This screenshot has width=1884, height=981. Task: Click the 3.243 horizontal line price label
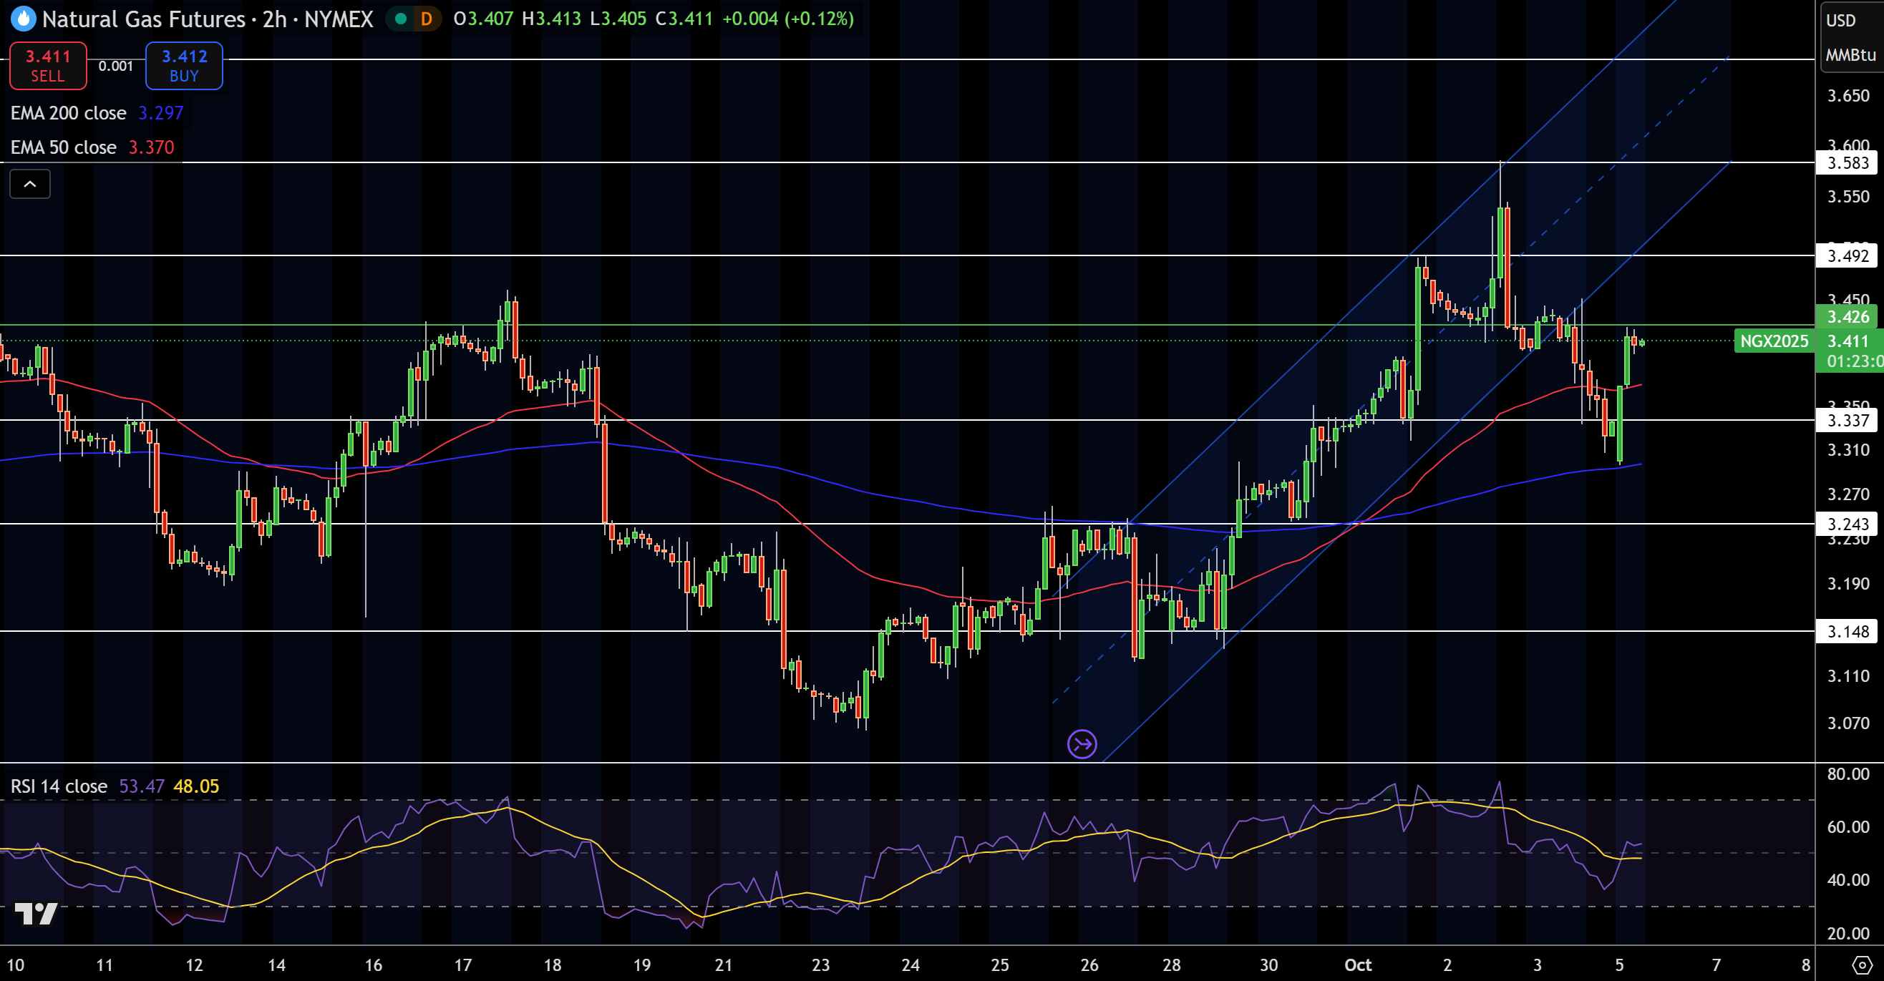tap(1847, 524)
